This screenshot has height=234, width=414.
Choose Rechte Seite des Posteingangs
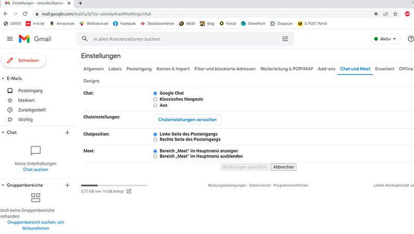(x=155, y=139)
